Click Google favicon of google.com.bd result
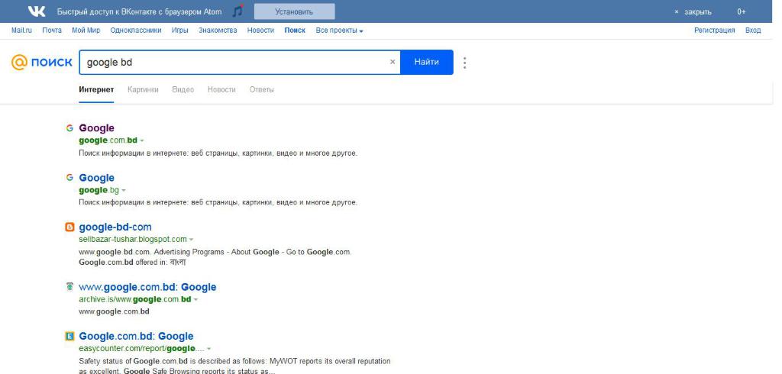 click(69, 128)
